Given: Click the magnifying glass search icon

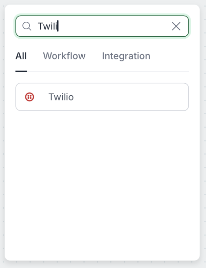Looking at the screenshot, I should point(27,26).
